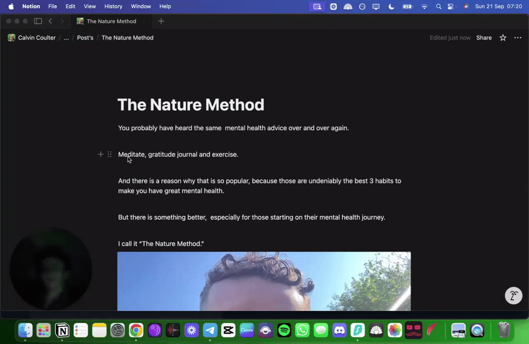Viewport: 529px width, 344px height.
Task: Open Control Center
Action: [450, 6]
